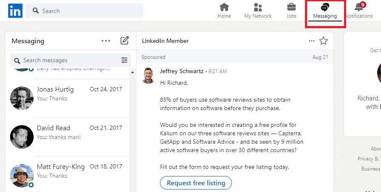
Task: Select the Messaging tab
Action: (x=325, y=11)
